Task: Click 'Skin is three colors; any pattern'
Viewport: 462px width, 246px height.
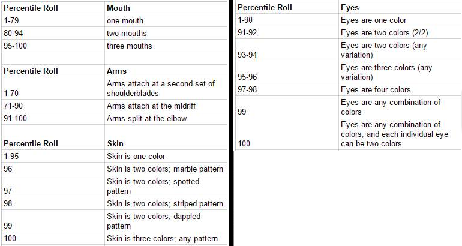Action: point(166,238)
